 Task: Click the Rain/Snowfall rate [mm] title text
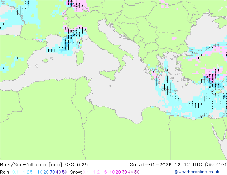[x=31, y=165]
